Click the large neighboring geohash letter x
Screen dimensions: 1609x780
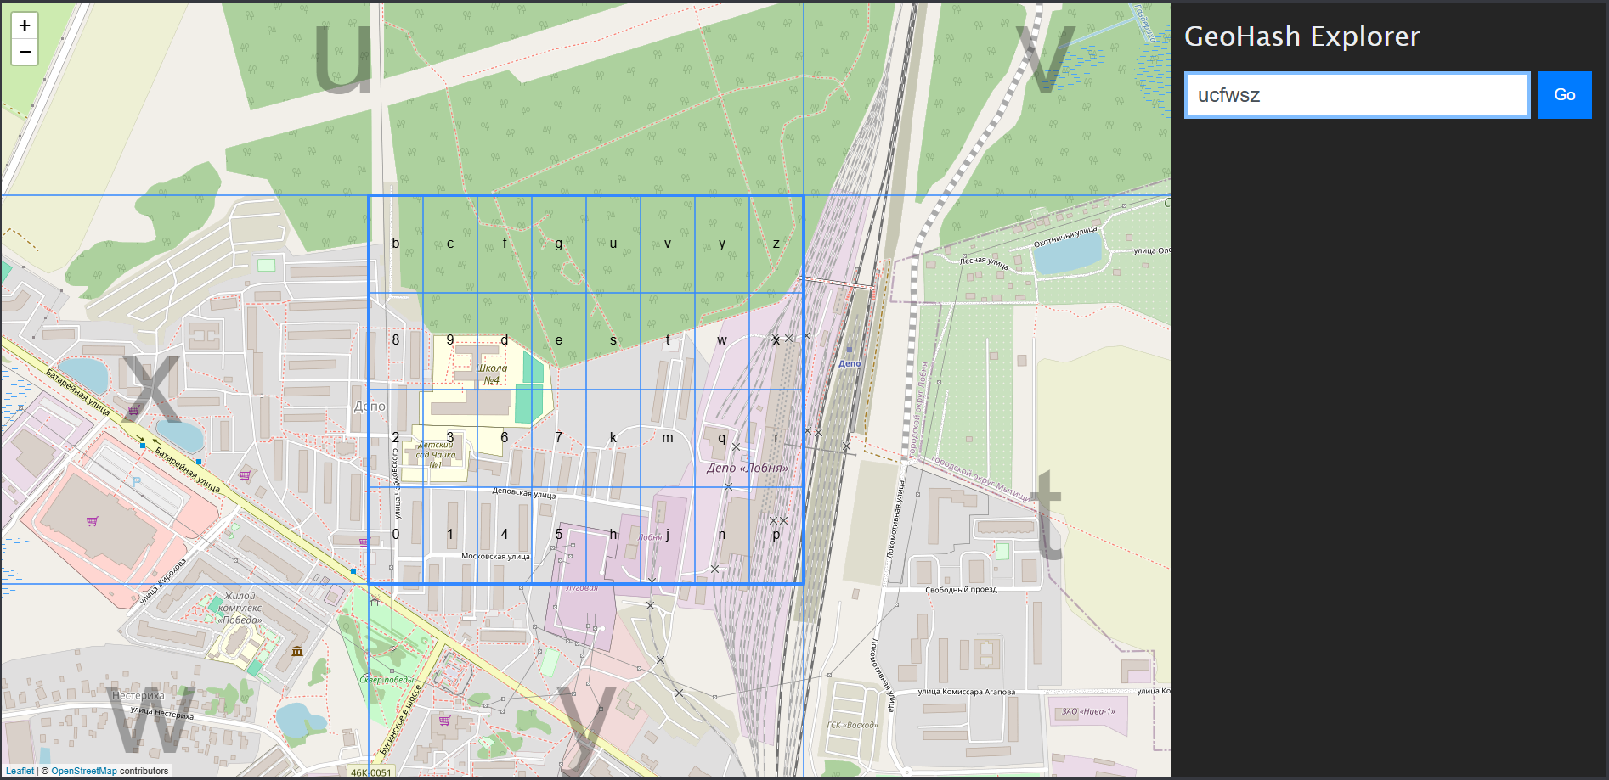coord(150,388)
